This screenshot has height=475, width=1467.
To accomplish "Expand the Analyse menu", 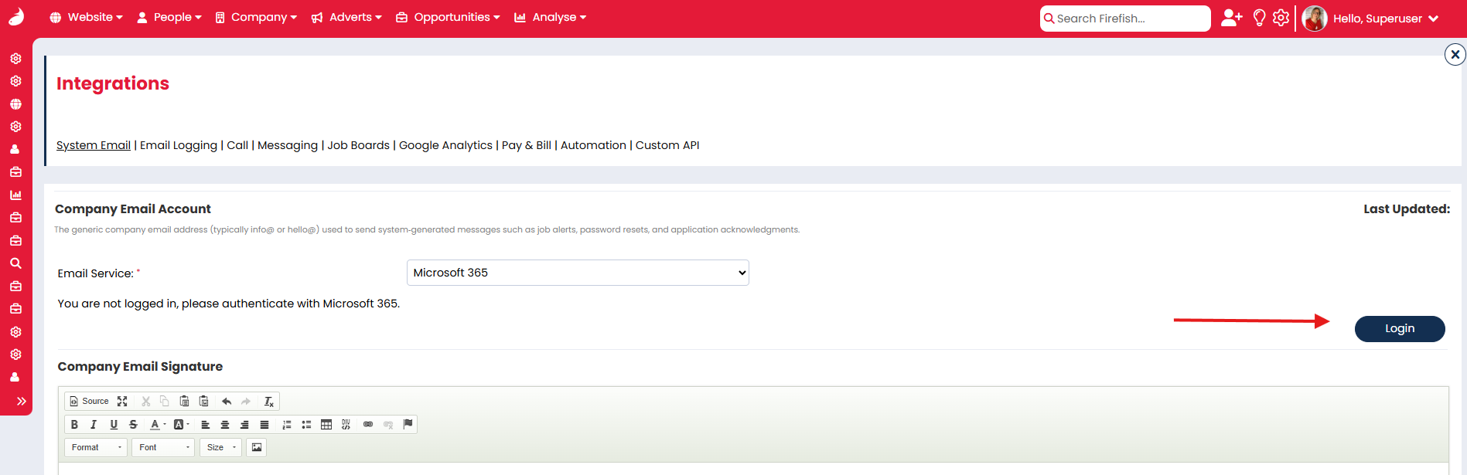I will (x=550, y=17).
